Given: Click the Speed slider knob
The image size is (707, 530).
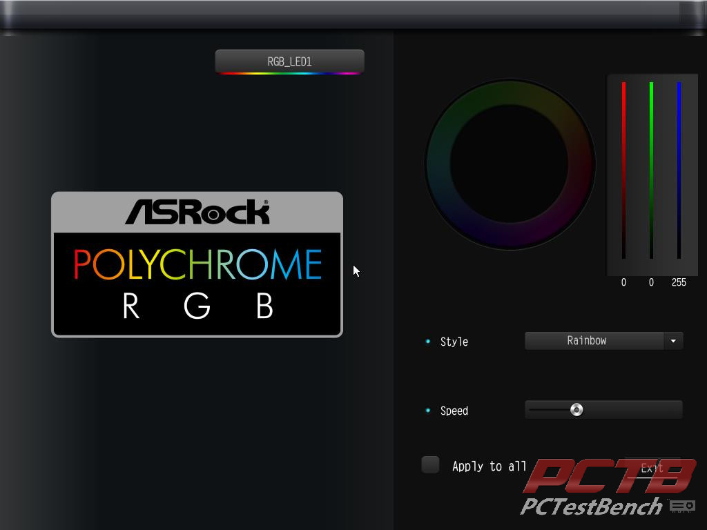Looking at the screenshot, I should [x=577, y=410].
